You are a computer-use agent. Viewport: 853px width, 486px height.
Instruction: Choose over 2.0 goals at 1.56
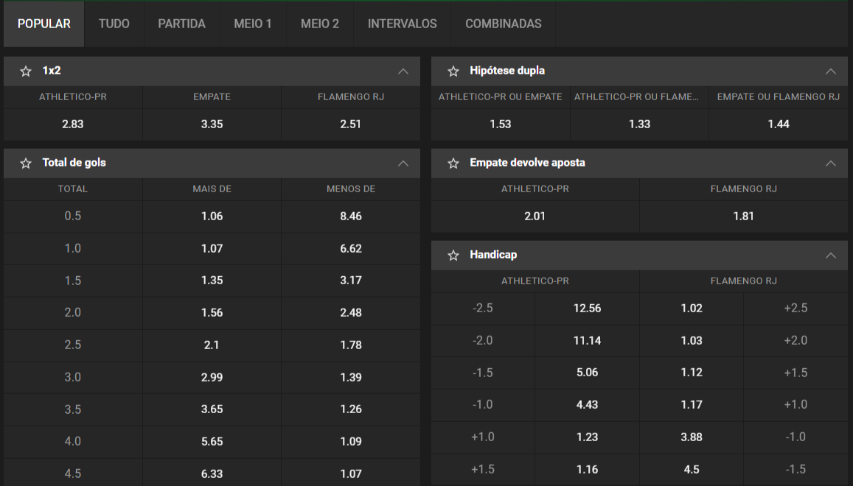[x=212, y=312]
